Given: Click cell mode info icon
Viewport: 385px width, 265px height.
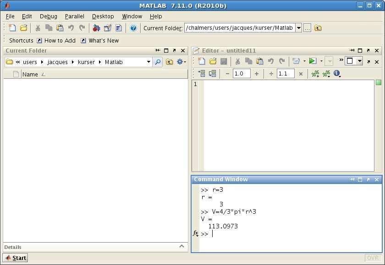Looking at the screenshot, I should (x=337, y=74).
